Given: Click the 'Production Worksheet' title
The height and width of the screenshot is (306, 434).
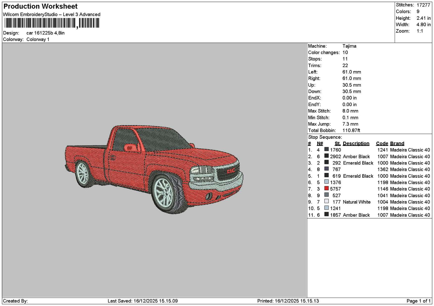Looking at the screenshot, I should point(41,6).
